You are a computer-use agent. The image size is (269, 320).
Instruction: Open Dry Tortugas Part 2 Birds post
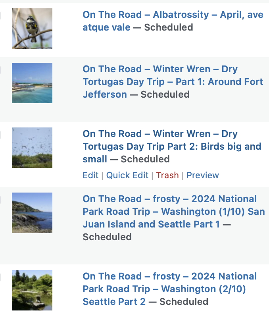(172, 147)
